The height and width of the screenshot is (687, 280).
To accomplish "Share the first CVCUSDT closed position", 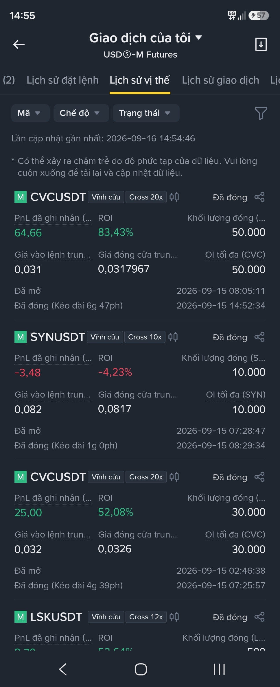I will coord(259,197).
